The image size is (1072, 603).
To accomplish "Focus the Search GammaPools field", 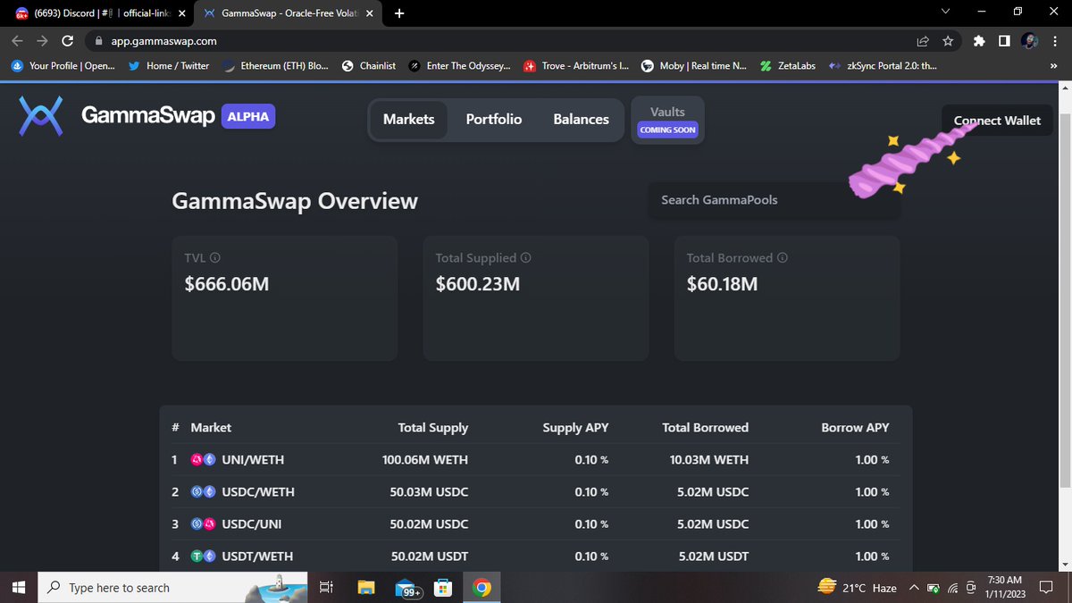I will point(774,200).
